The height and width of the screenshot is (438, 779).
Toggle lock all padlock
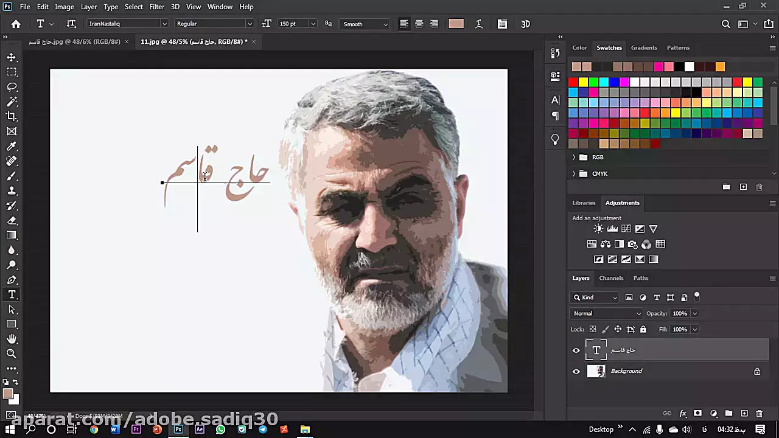[x=643, y=329]
